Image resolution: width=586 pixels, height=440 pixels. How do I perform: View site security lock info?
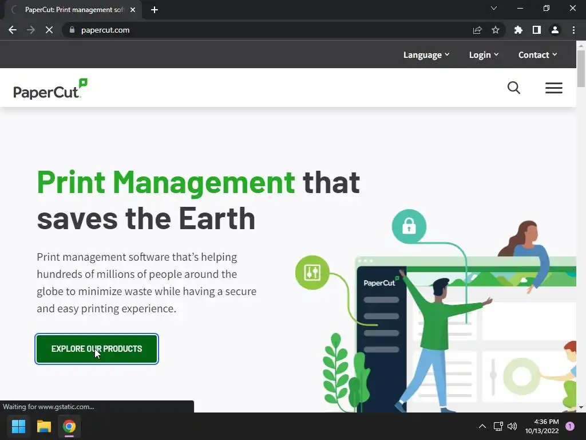(72, 30)
